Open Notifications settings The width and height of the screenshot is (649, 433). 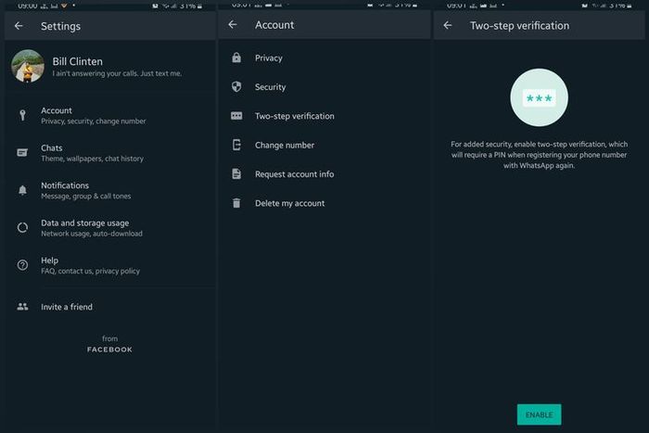click(110, 190)
